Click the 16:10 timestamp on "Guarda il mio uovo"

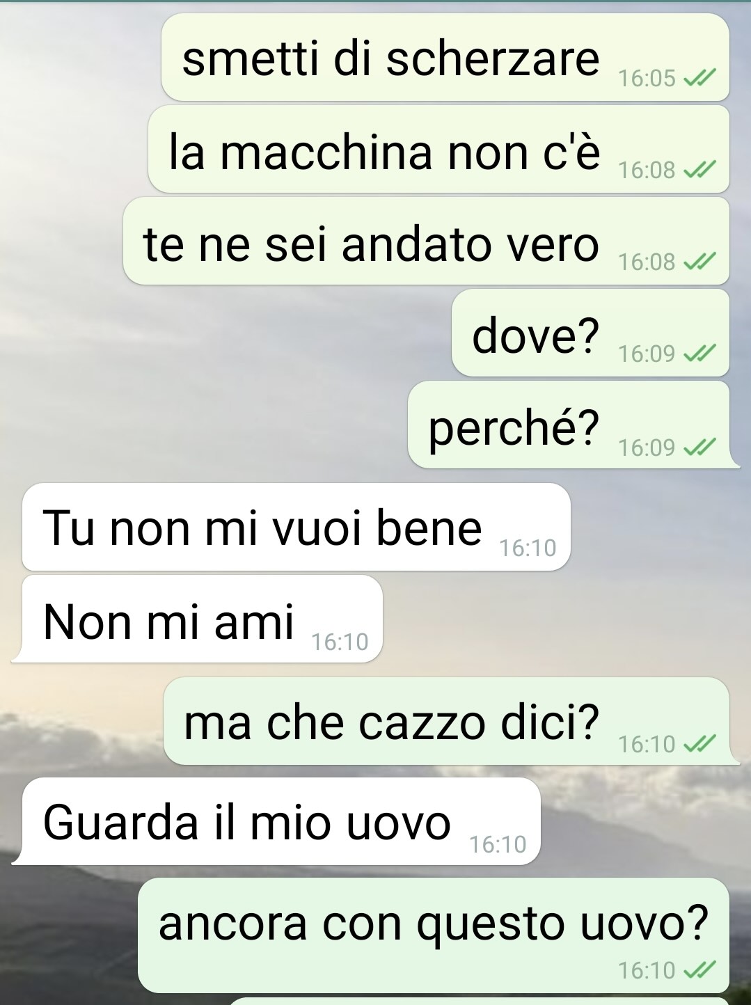pyautogui.click(x=498, y=844)
